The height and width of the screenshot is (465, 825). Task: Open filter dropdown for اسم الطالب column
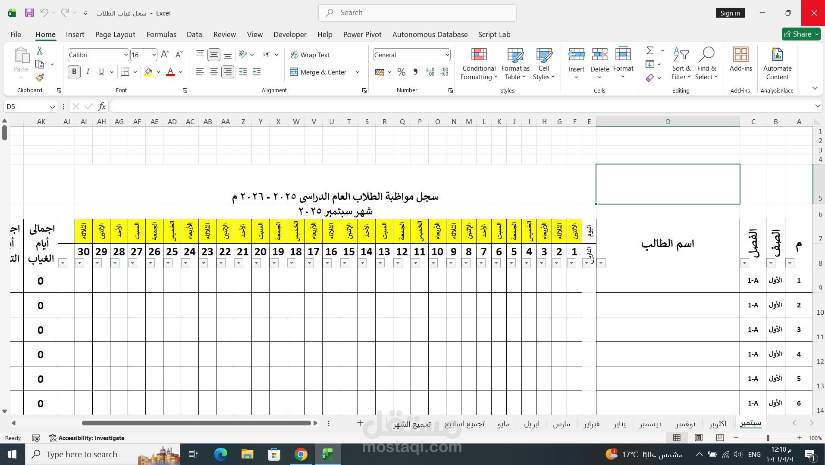point(601,263)
